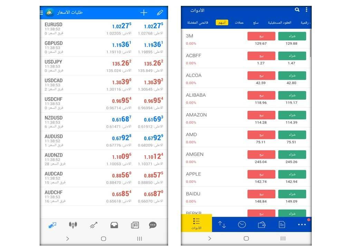Select the AUDNZD quote row

tap(104, 159)
